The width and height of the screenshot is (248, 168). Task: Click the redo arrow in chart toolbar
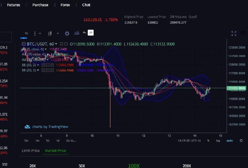point(91,33)
